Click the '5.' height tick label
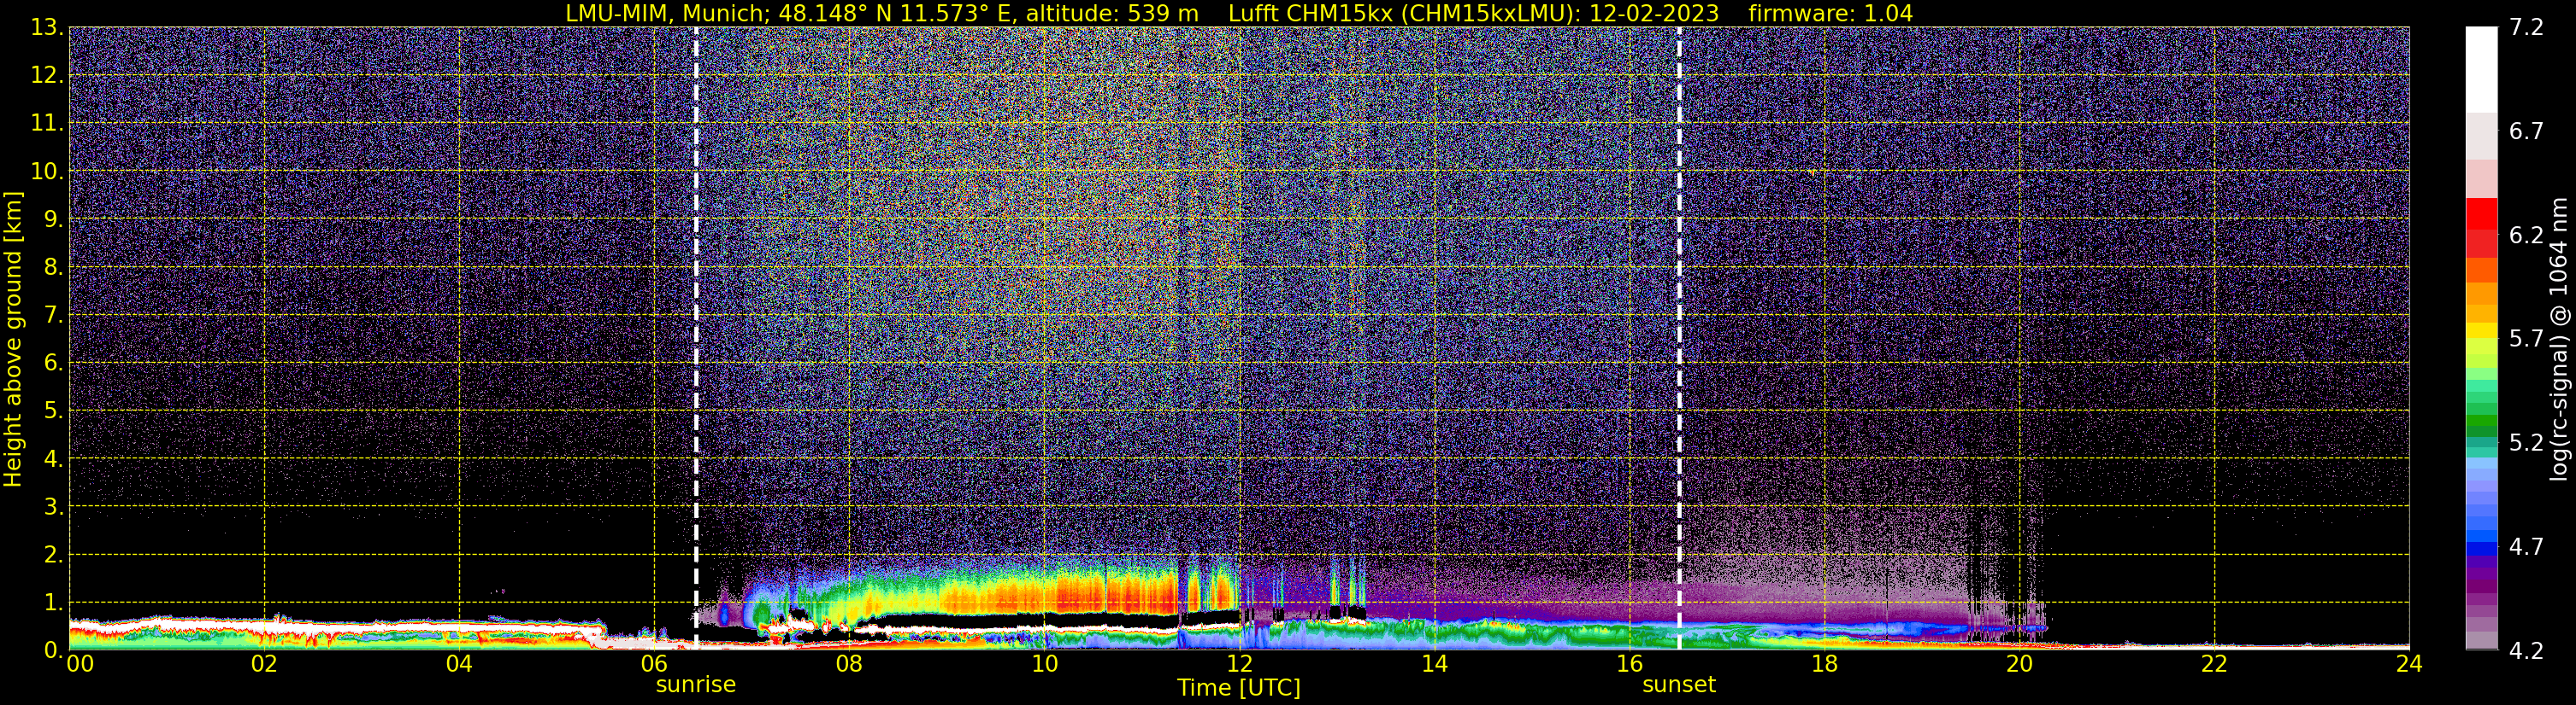This screenshot has height=705, width=2576. 54,411
